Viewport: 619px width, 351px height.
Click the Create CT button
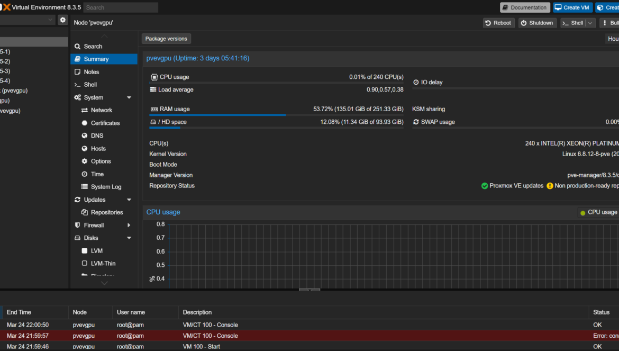coord(607,7)
